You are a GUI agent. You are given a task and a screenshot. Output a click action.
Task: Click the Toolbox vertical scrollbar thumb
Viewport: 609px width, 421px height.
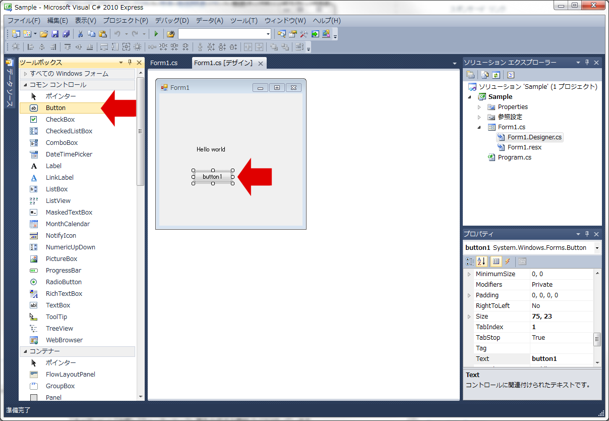141,131
